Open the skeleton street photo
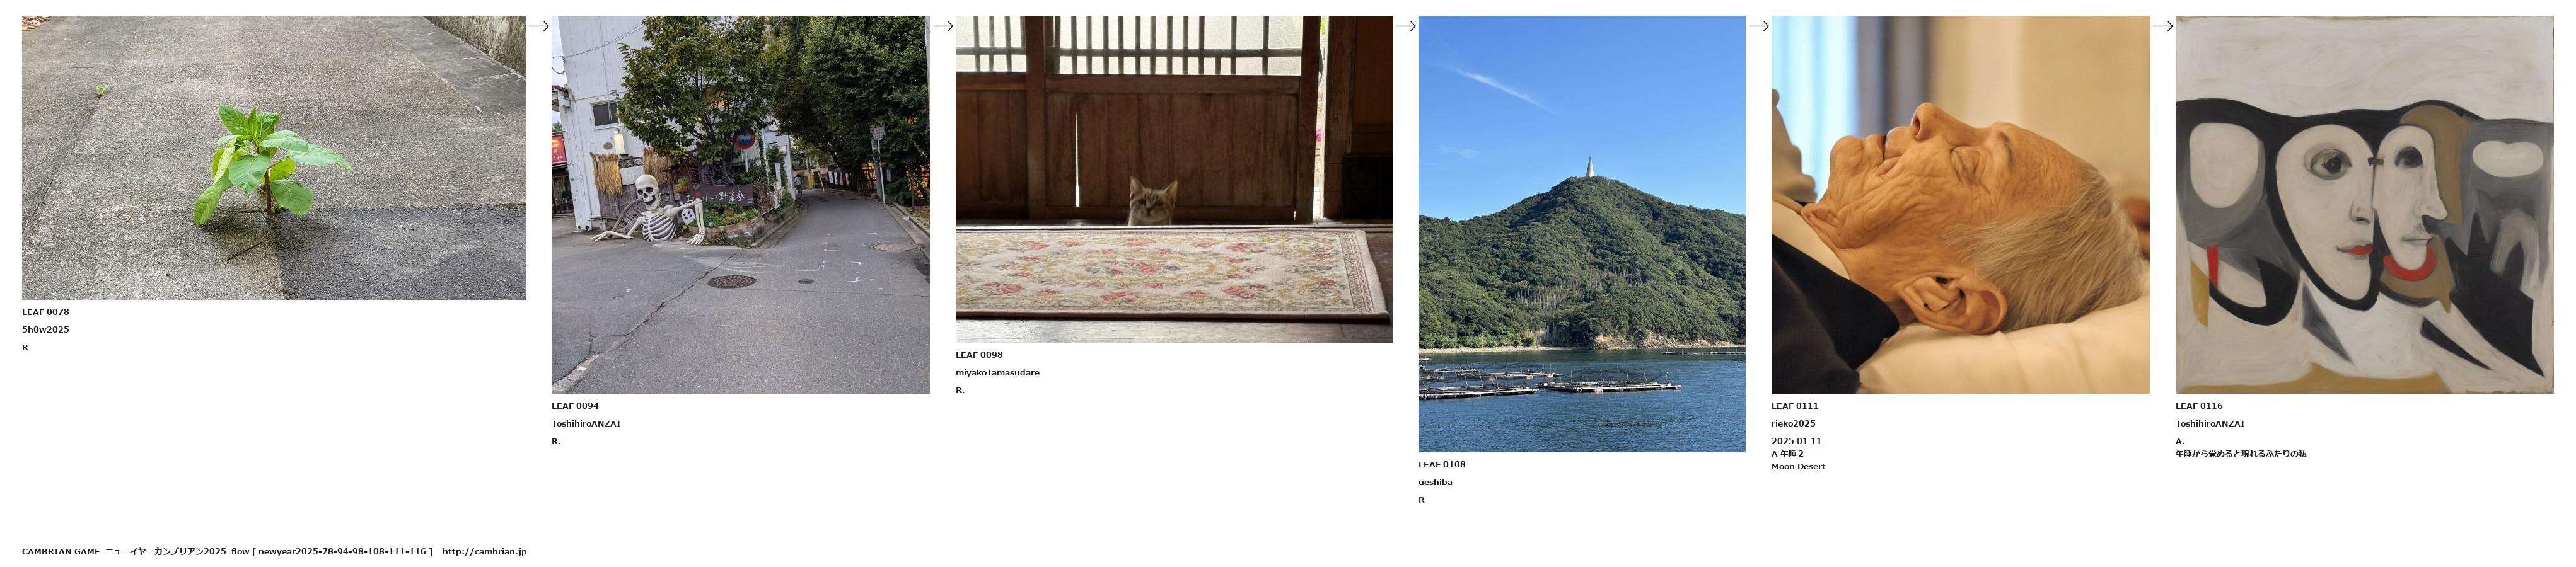The width and height of the screenshot is (2576, 567). (x=740, y=204)
